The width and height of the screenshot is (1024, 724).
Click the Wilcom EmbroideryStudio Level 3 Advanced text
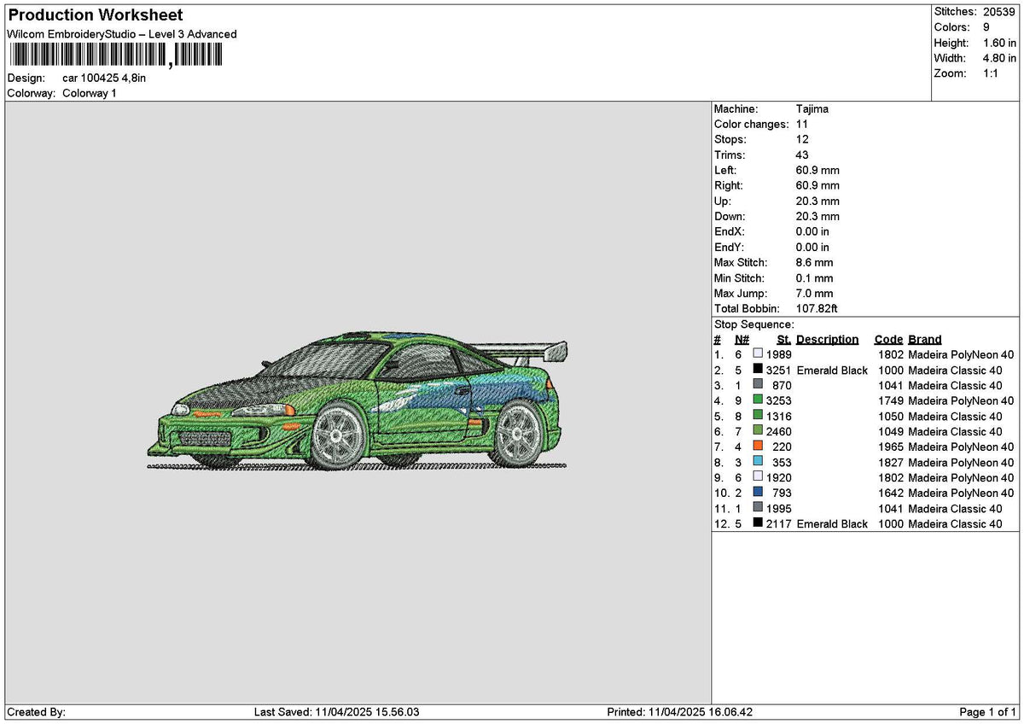(122, 34)
